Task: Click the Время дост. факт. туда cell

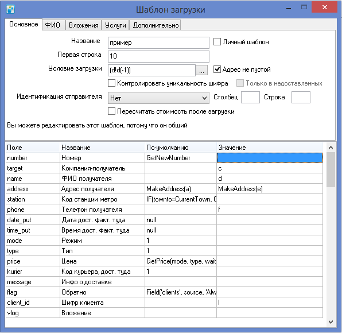Action: point(102,230)
